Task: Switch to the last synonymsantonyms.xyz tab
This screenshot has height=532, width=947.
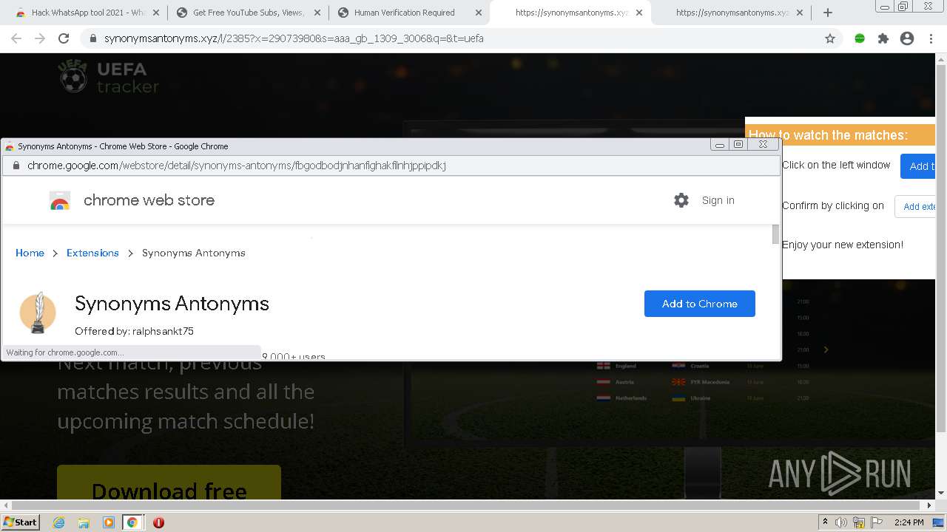Action: (732, 13)
